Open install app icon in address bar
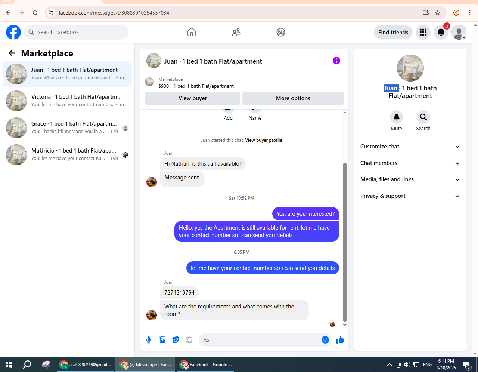 pyautogui.click(x=425, y=13)
